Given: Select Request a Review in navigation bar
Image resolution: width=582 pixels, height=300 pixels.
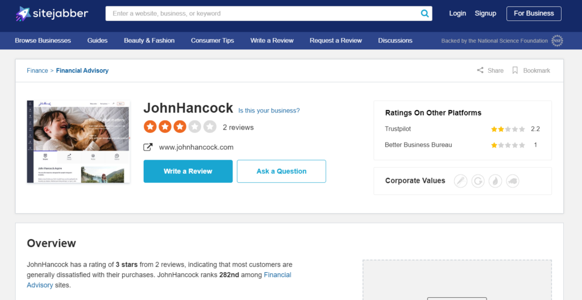Looking at the screenshot, I should 335,40.
